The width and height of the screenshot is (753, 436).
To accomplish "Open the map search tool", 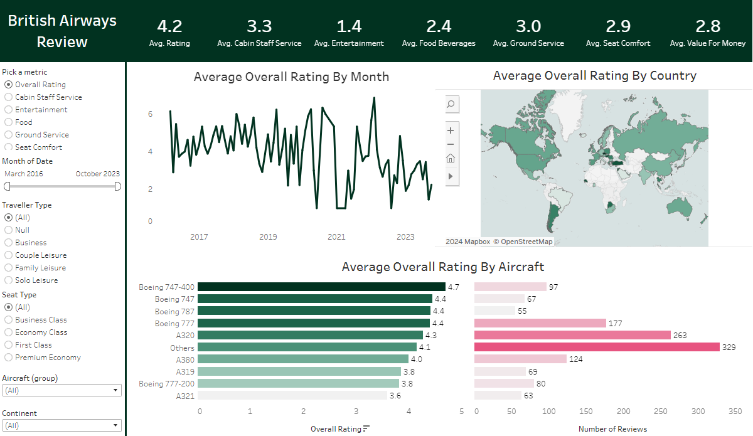I will click(x=451, y=104).
